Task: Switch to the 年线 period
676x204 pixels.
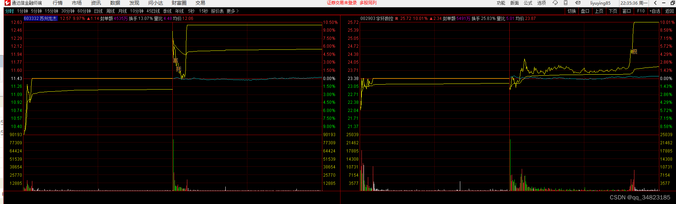Action: [179, 11]
